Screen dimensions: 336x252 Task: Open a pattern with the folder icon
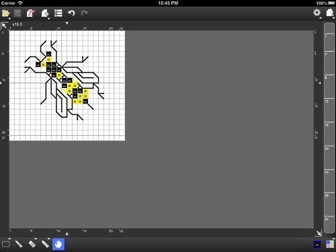[5, 13]
